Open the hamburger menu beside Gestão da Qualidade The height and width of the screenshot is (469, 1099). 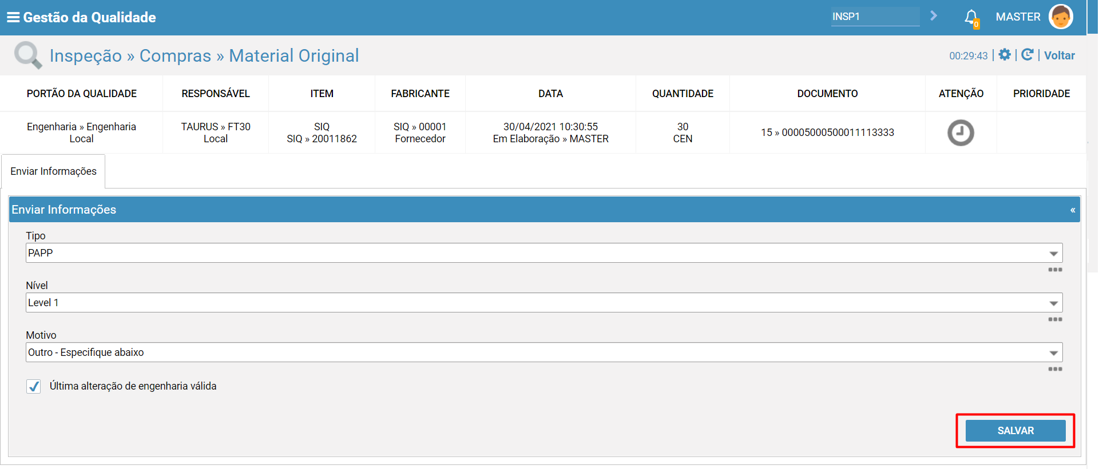coord(13,17)
